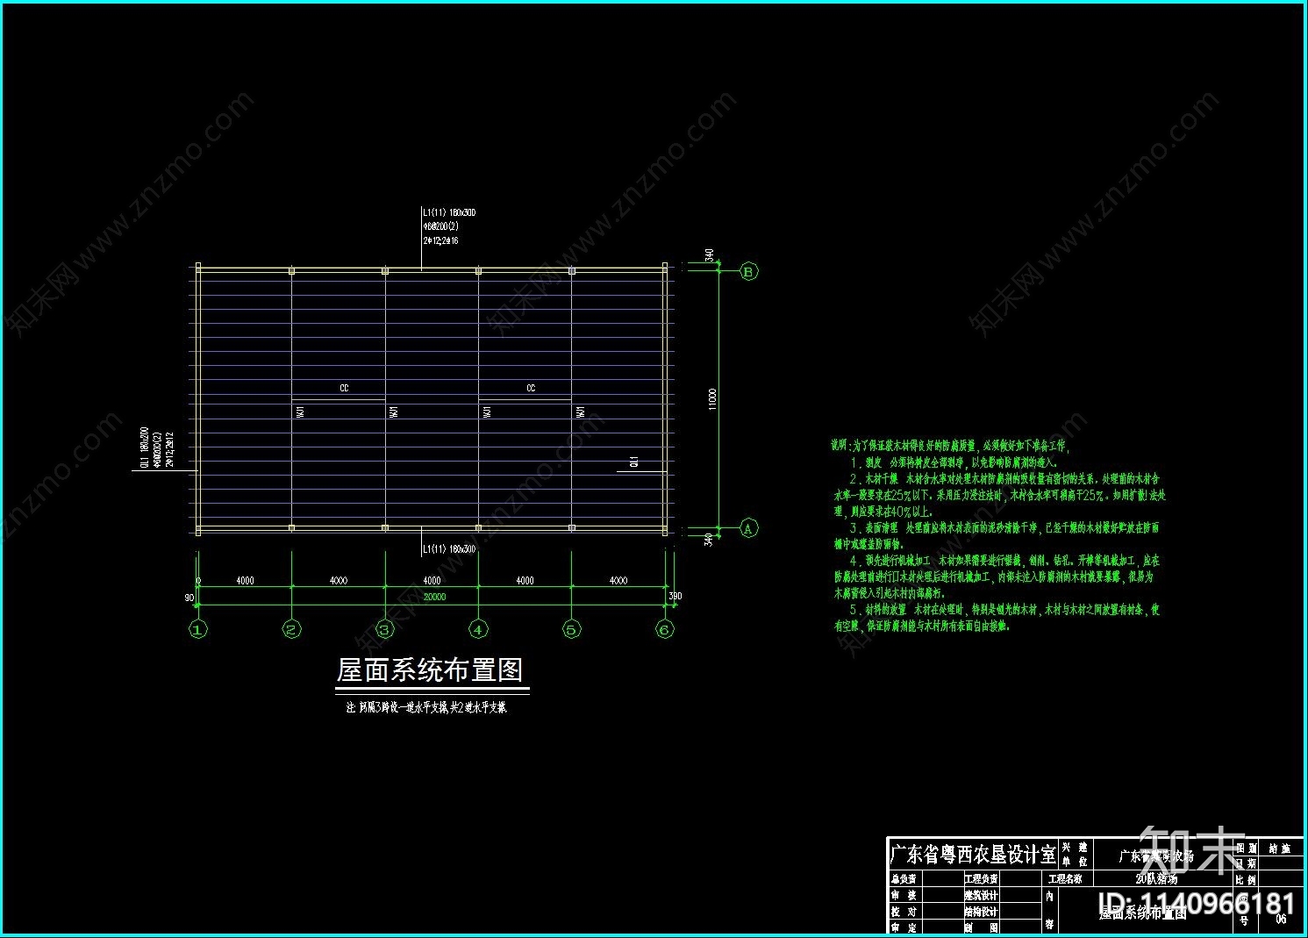Image resolution: width=1308 pixels, height=938 pixels.
Task: Click the 比例 cell
Action: (1246, 879)
